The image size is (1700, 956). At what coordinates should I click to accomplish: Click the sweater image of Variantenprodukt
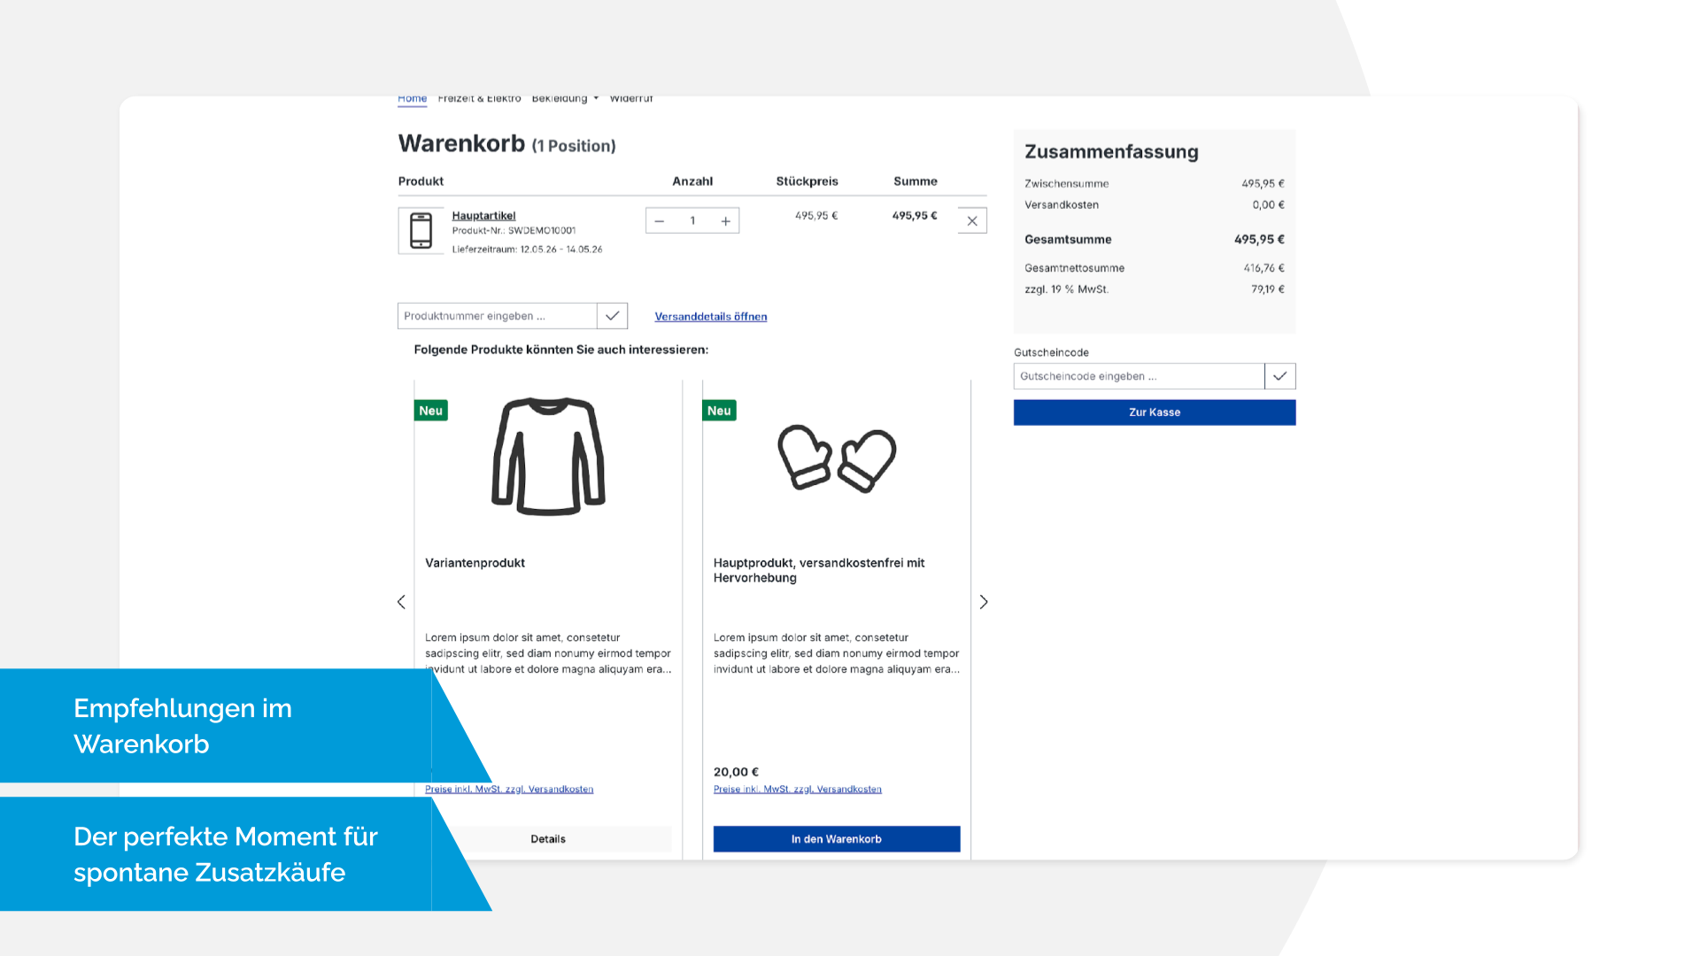pyautogui.click(x=548, y=456)
